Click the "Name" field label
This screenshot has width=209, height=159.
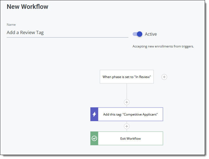(x=11, y=25)
